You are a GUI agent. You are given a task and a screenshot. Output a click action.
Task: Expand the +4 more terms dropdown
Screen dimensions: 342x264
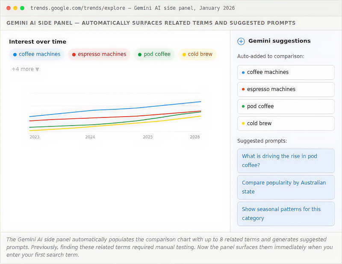[x=25, y=69]
